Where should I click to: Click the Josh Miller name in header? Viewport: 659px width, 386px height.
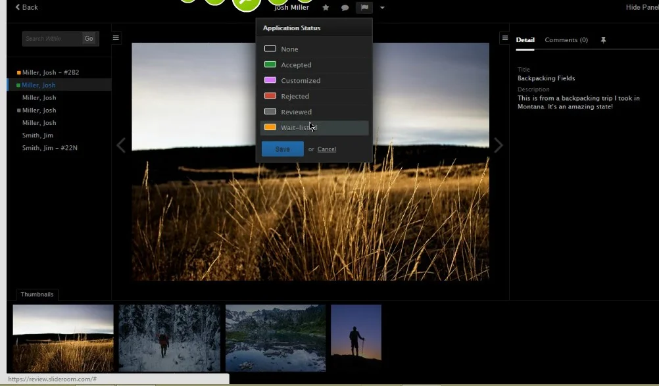(x=291, y=7)
